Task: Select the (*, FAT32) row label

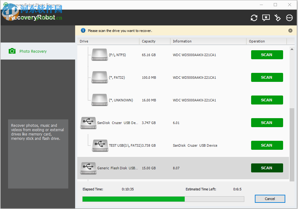Action: point(117,78)
